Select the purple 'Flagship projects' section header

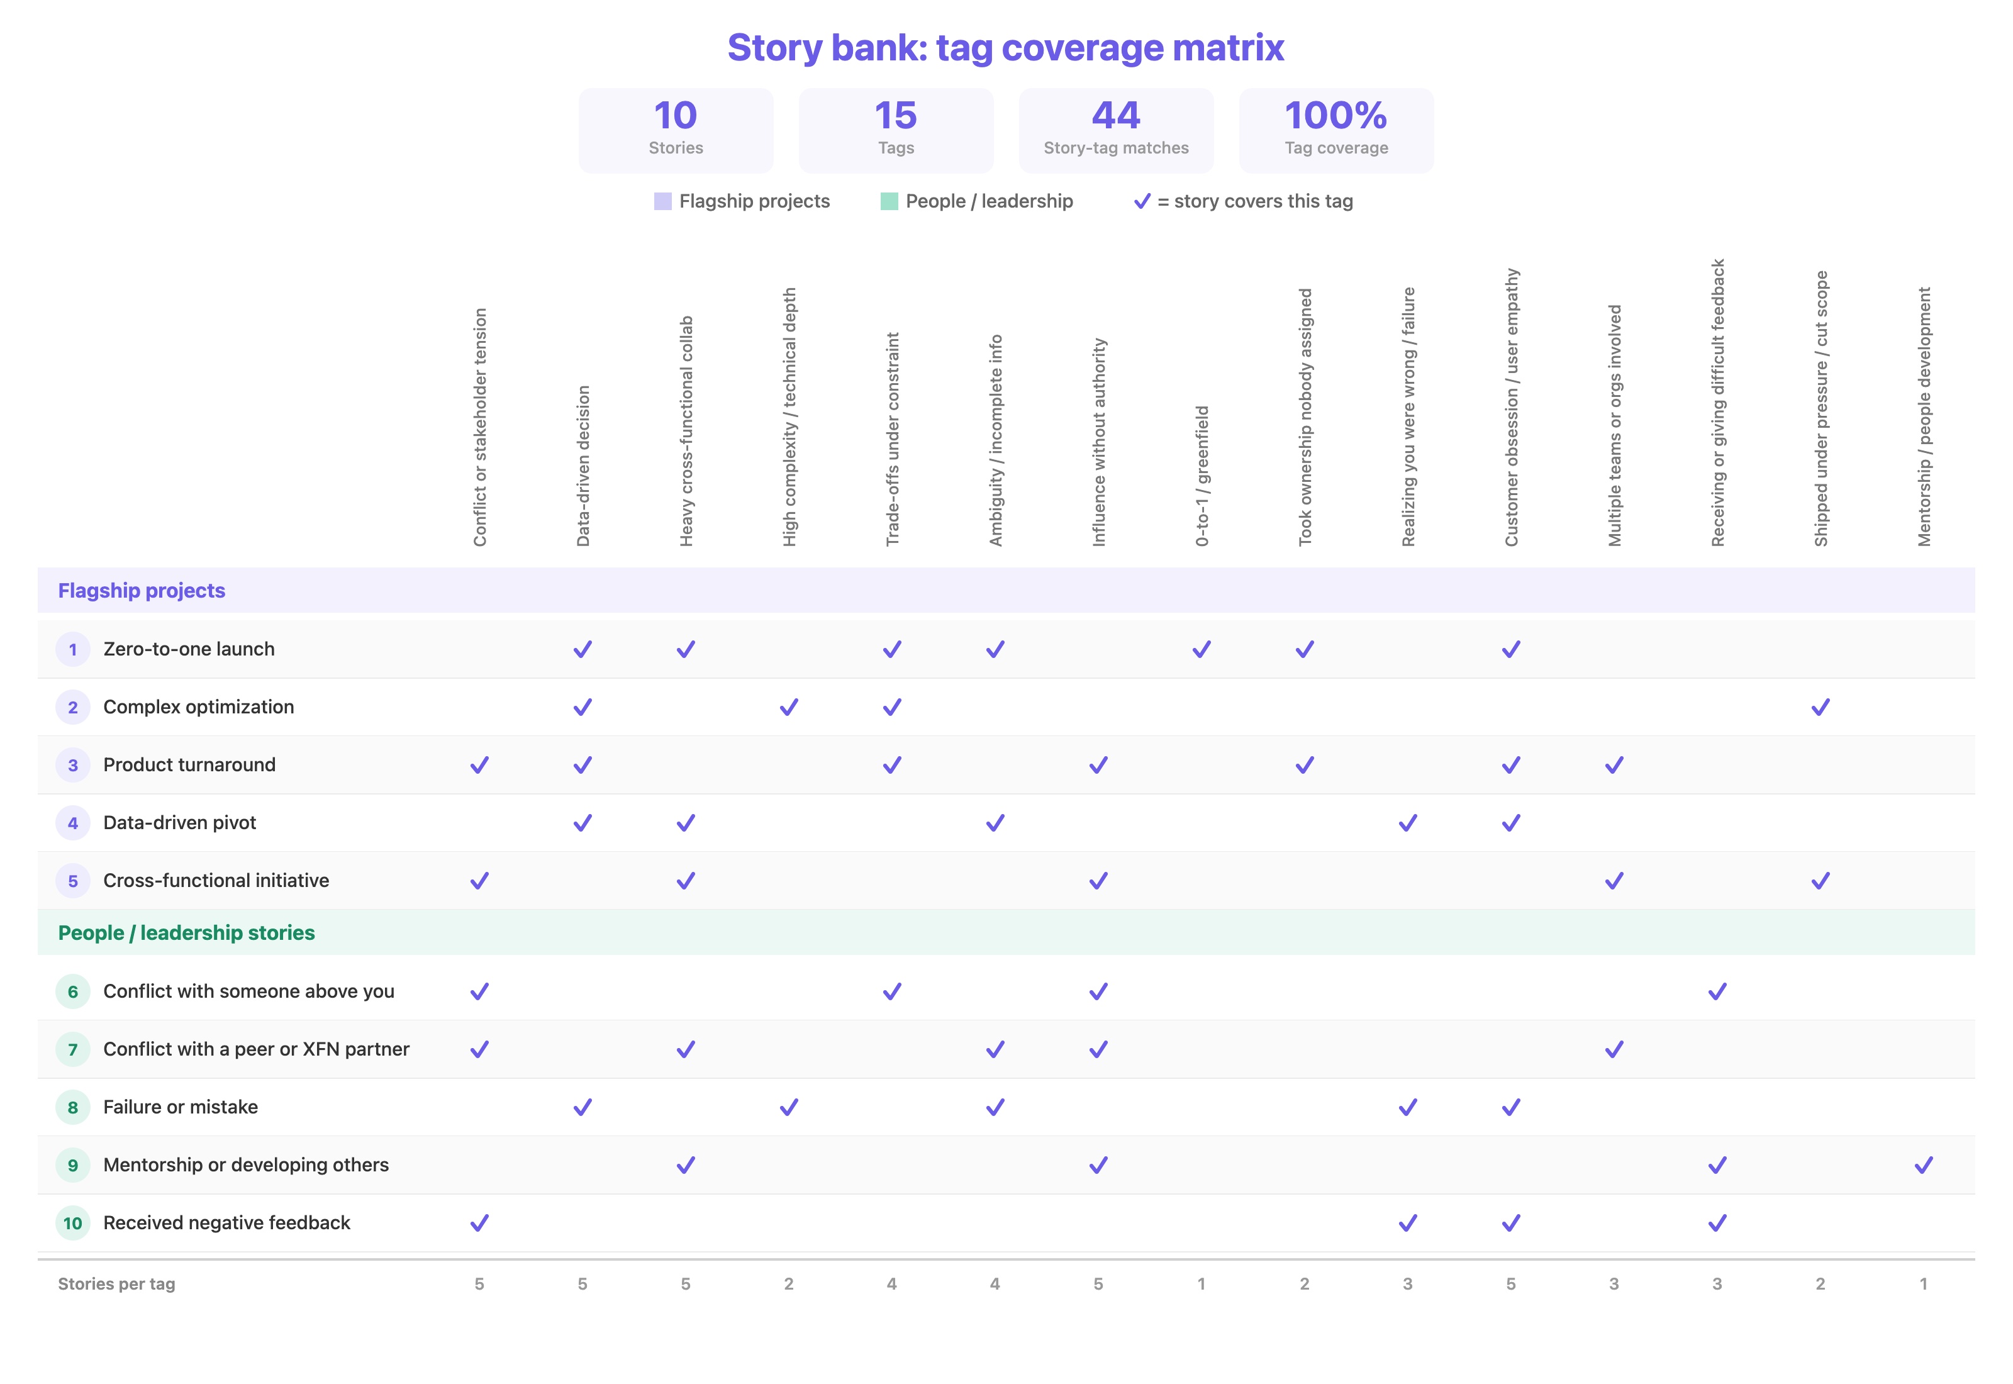coord(1006,591)
